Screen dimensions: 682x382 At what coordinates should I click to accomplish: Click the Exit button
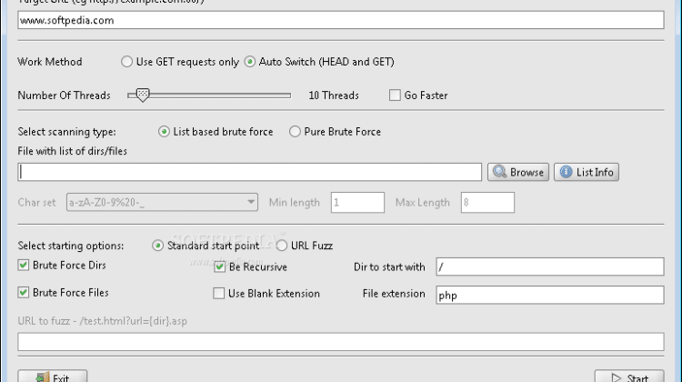[53, 376]
